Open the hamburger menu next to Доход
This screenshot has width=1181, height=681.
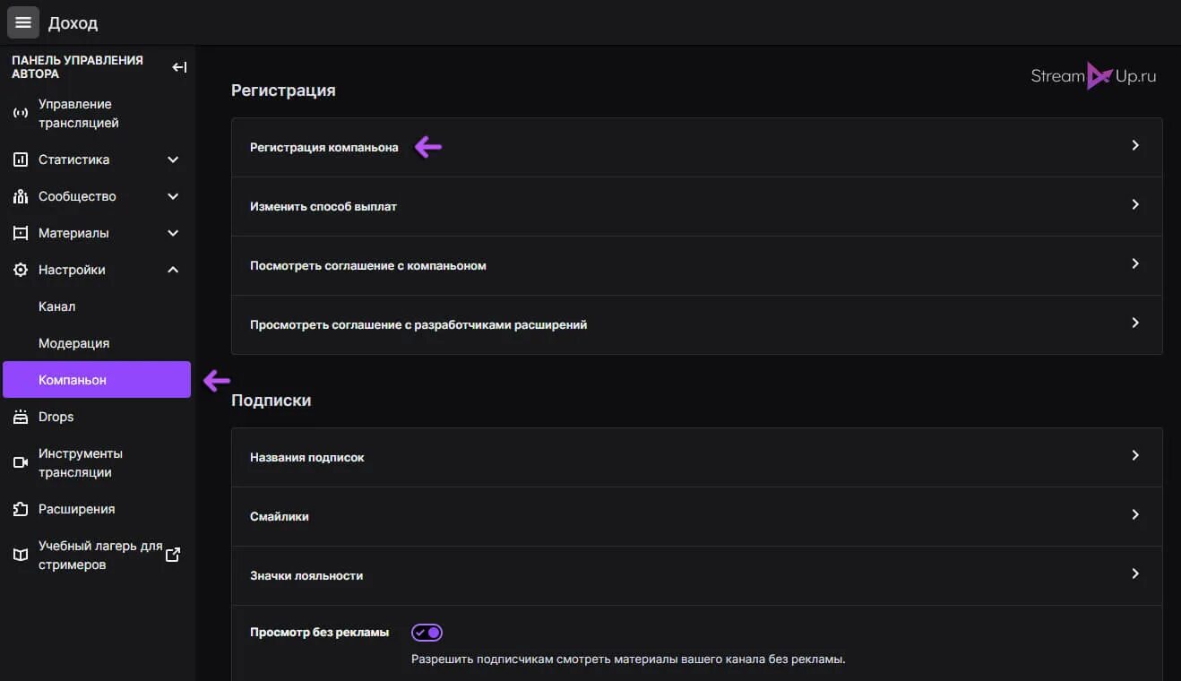coord(23,22)
